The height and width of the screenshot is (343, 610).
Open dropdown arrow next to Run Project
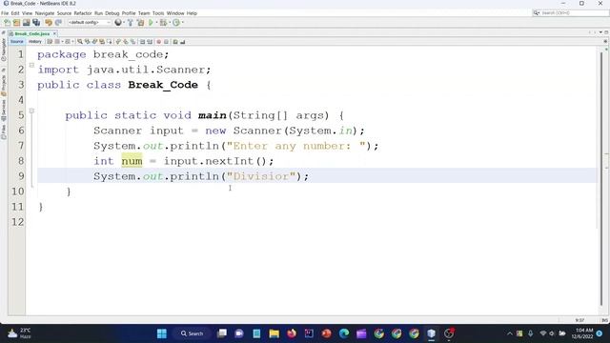click(x=156, y=23)
